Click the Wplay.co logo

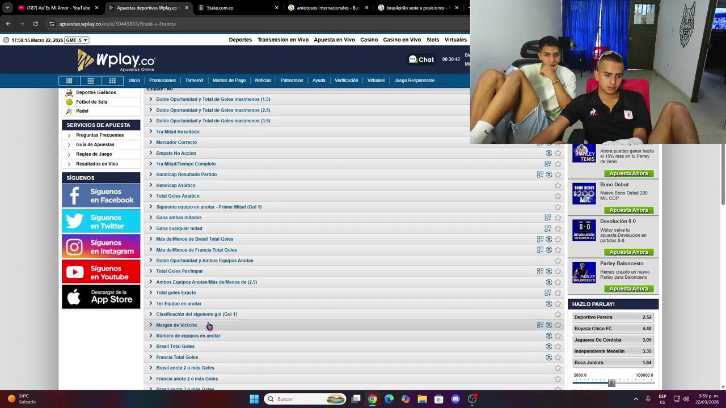point(116,60)
